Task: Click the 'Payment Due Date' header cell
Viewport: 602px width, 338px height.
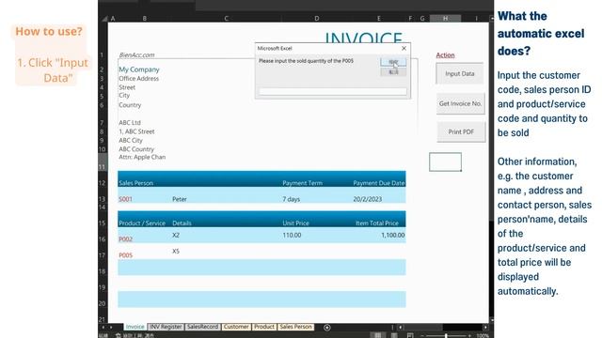Action: coord(379,183)
